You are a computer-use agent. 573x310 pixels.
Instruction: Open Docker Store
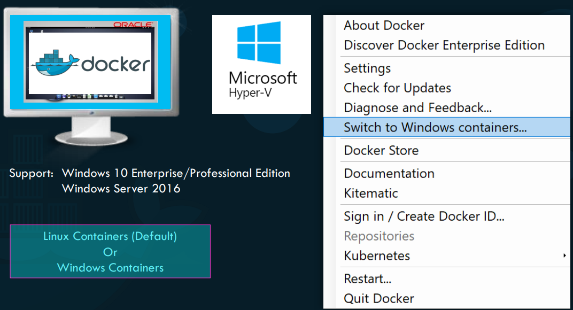(446, 150)
